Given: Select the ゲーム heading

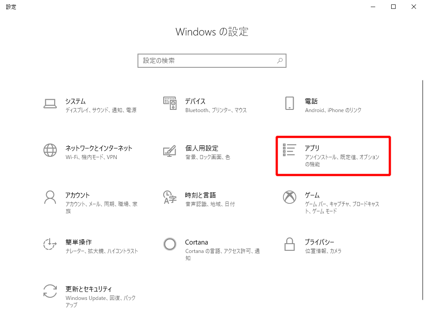Looking at the screenshot, I should pyautogui.click(x=312, y=195).
